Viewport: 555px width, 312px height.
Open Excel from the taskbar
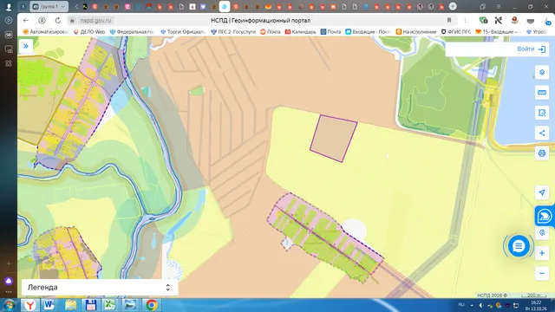click(x=110, y=305)
